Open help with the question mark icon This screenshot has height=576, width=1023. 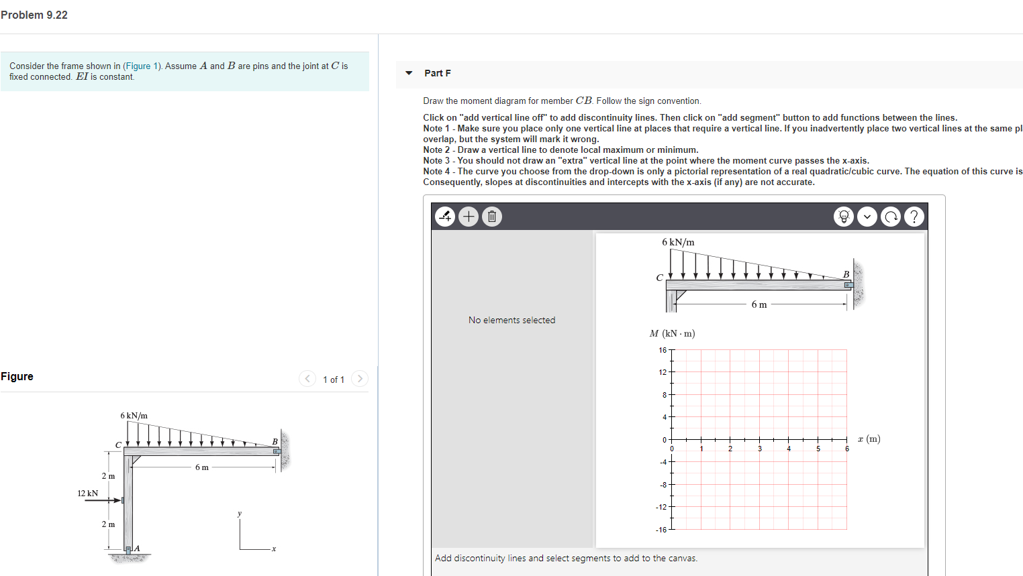point(914,217)
